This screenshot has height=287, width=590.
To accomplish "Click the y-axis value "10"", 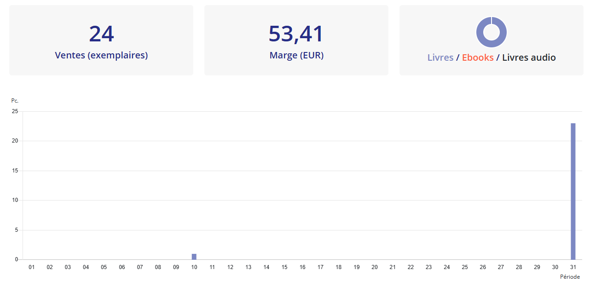I will coord(15,200).
